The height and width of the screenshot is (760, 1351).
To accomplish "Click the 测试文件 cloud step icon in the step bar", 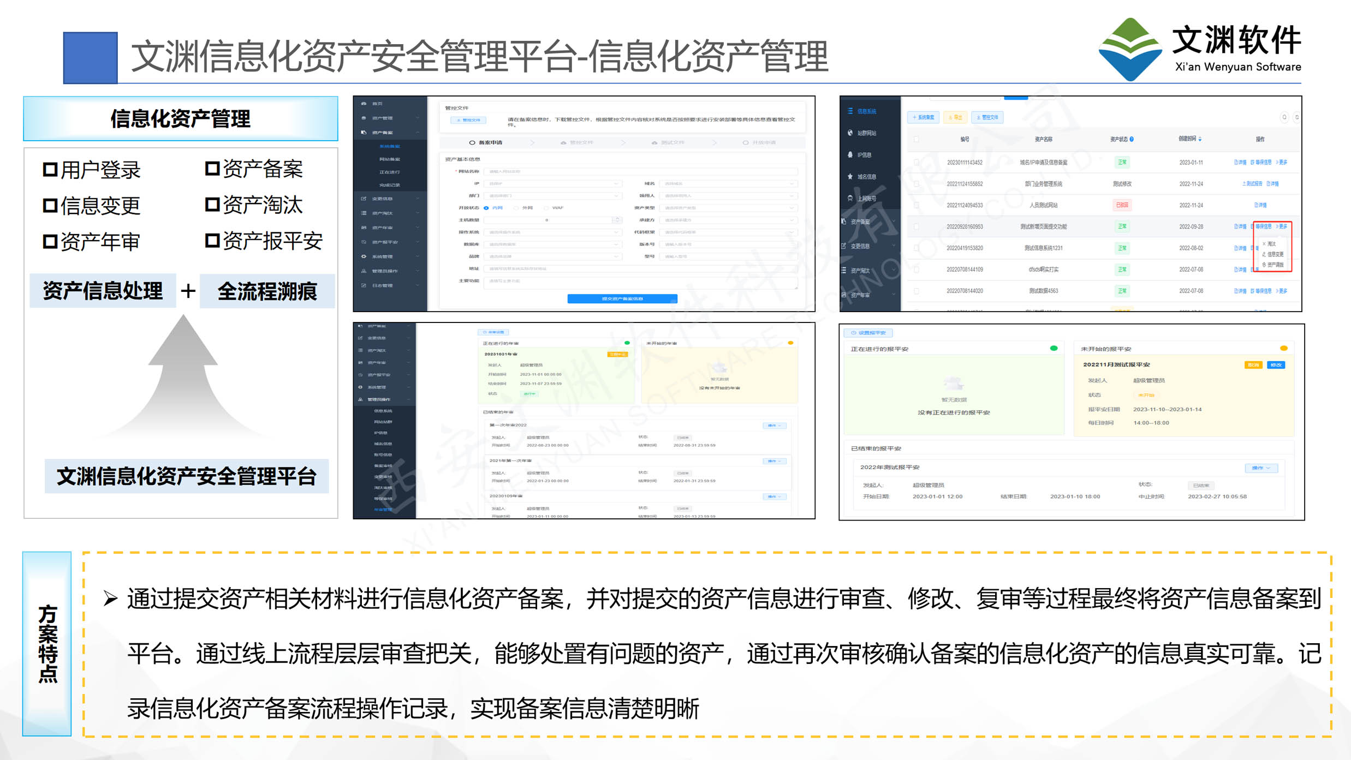I will pos(654,143).
